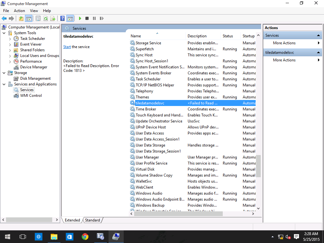Click the Start link for tiledatamodelsvc

coord(67,47)
